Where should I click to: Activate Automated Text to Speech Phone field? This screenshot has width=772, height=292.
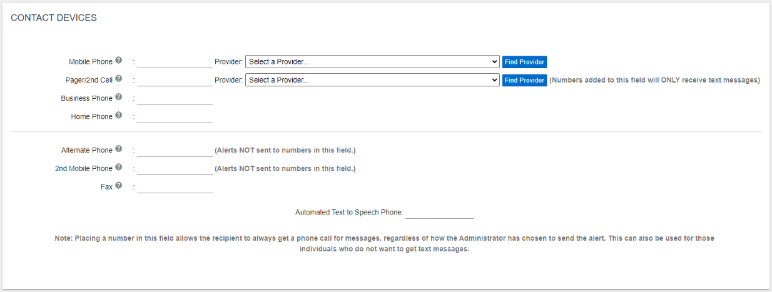[439, 213]
